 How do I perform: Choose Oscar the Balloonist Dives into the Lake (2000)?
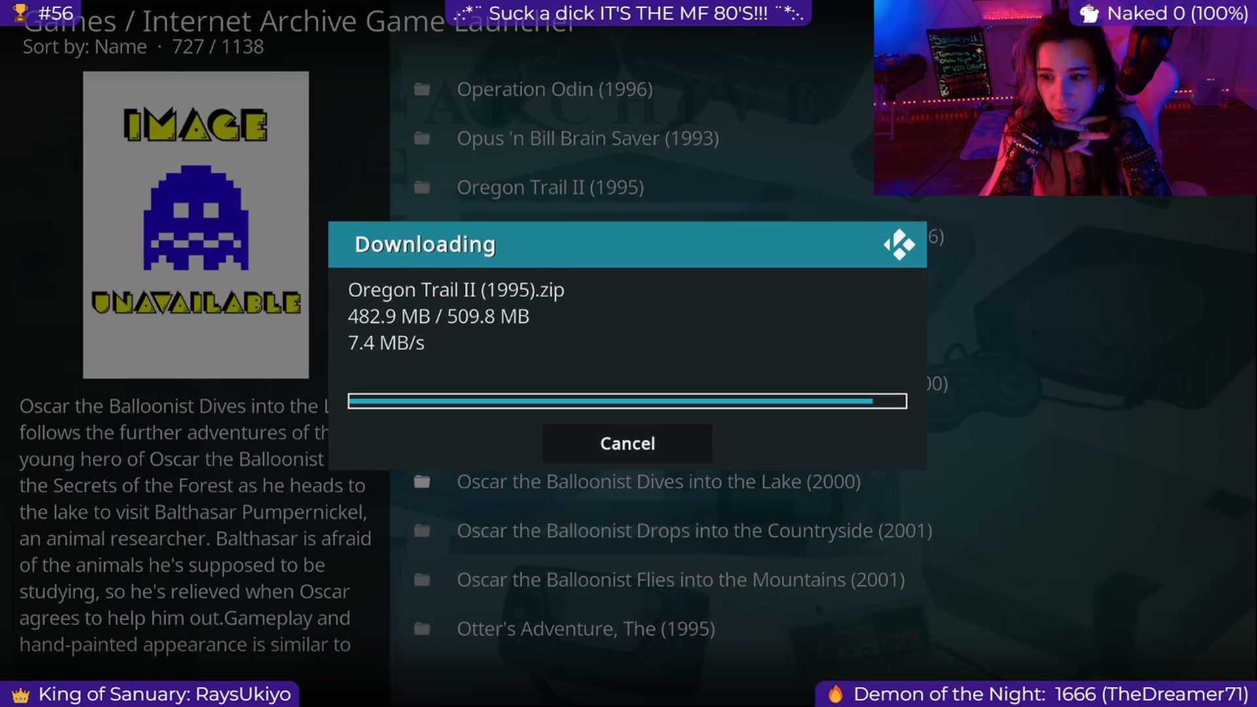point(659,482)
